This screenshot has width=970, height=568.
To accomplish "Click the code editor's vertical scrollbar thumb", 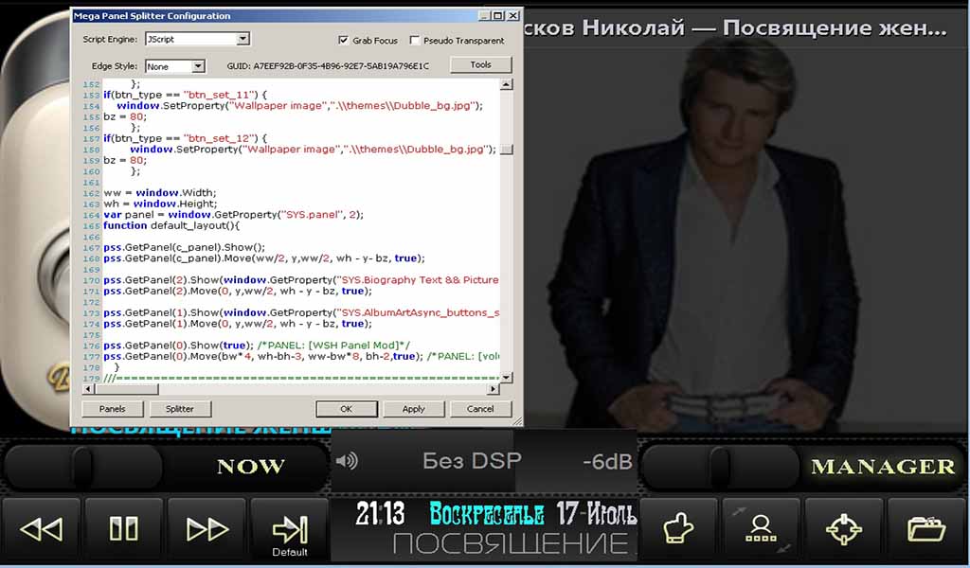I will (x=507, y=150).
